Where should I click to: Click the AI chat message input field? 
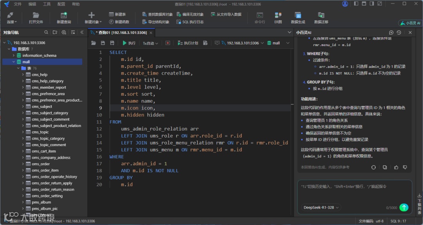[x=352, y=191]
